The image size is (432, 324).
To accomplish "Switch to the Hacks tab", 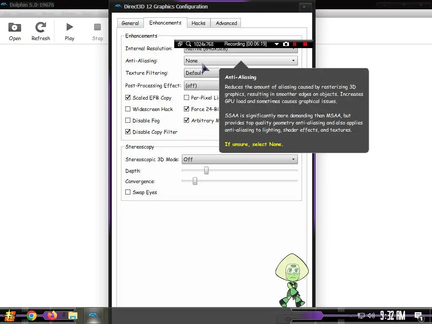I will (x=198, y=23).
